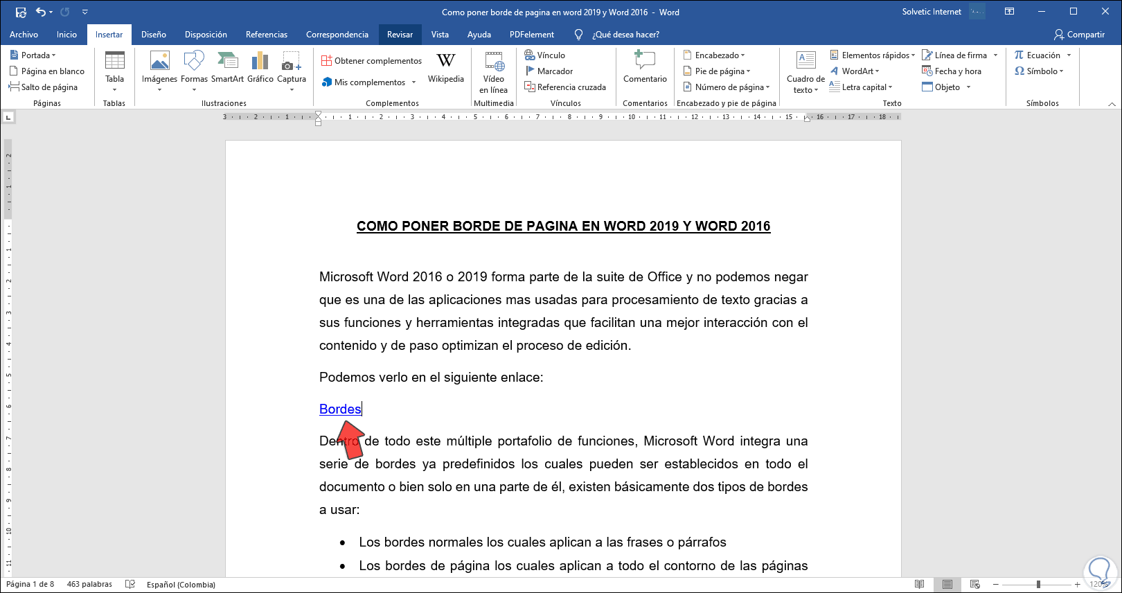
Task: Open the Captura screenshot tool
Action: pyautogui.click(x=292, y=72)
